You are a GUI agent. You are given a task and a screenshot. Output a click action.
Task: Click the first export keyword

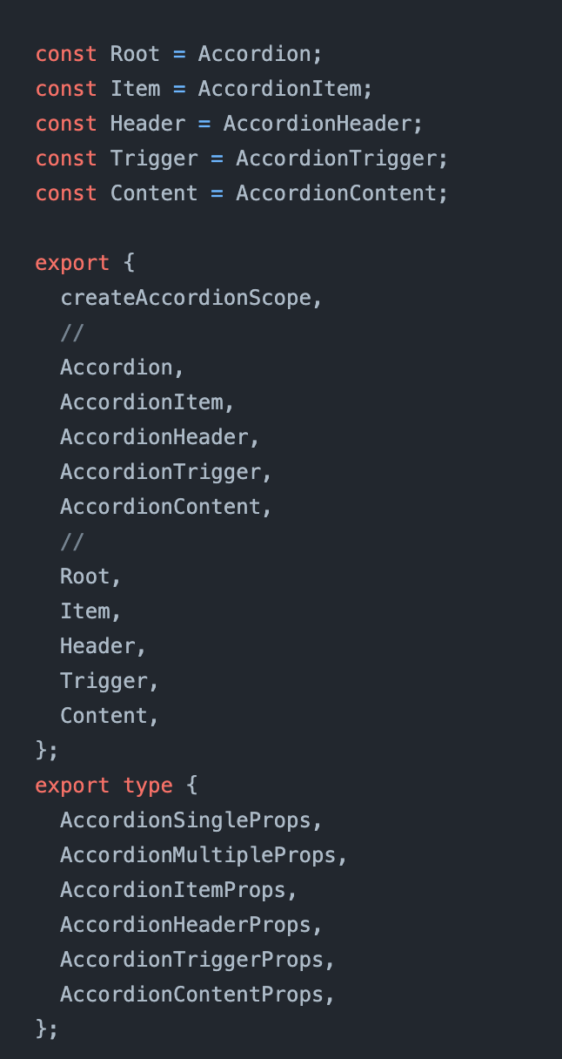72,263
